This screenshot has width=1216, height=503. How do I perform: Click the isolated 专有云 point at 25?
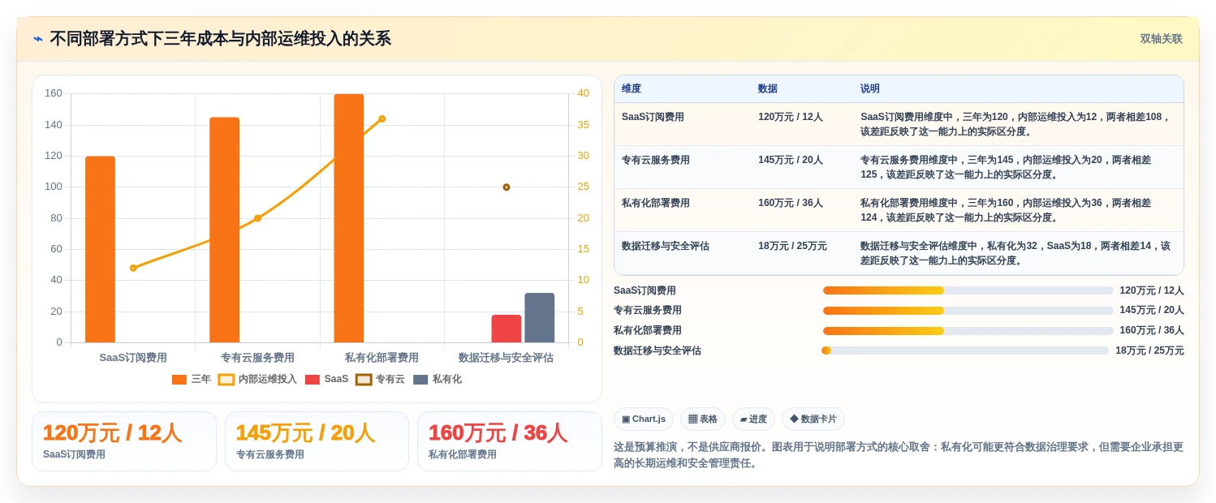click(x=507, y=187)
